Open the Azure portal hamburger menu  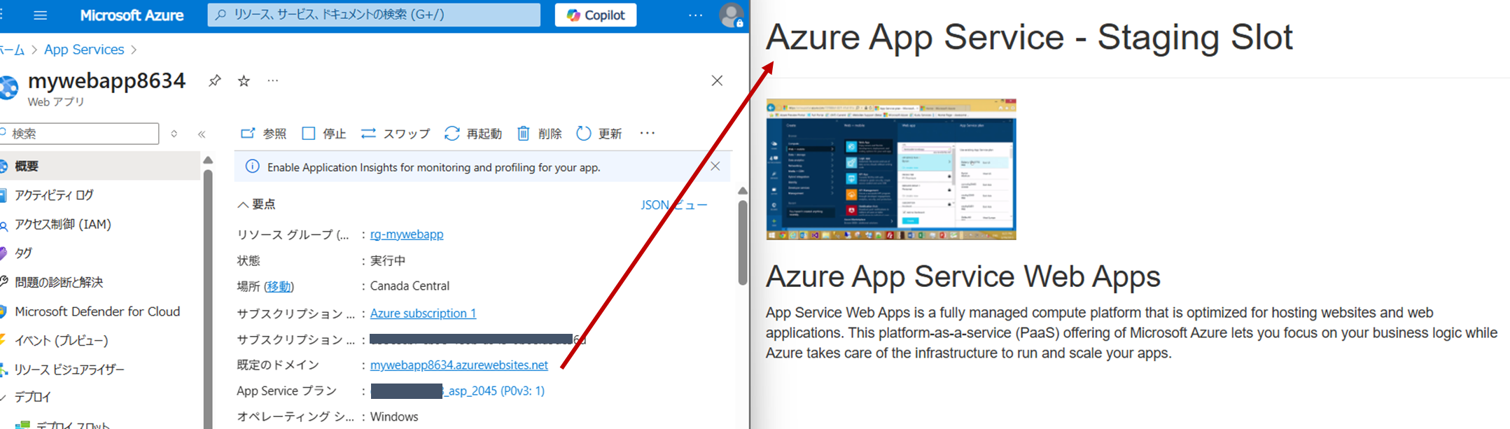point(41,15)
